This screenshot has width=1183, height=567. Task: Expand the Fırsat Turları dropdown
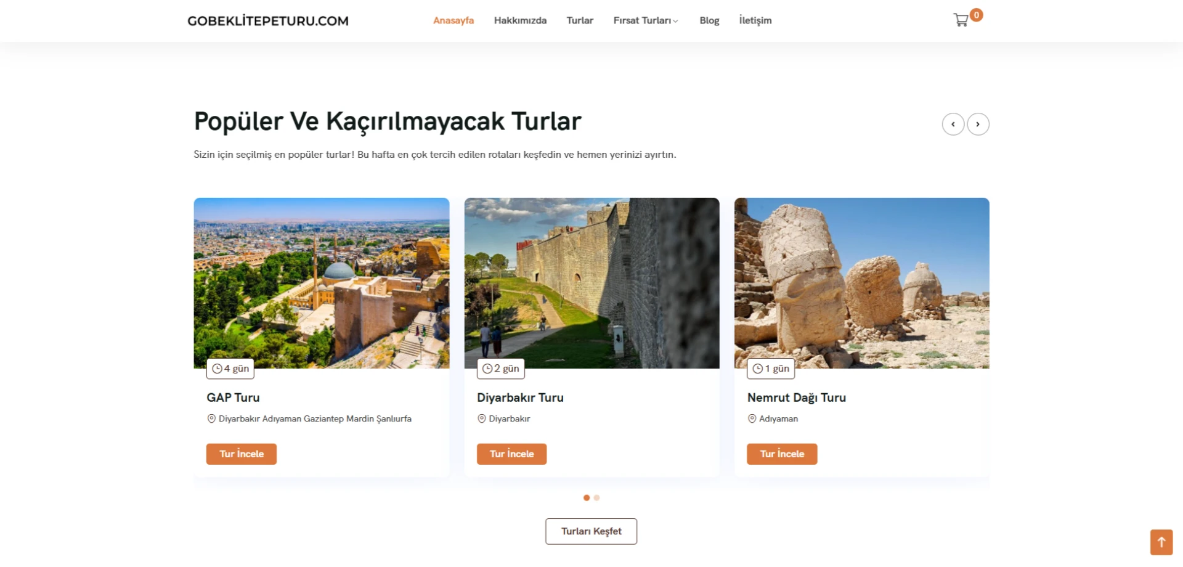646,20
